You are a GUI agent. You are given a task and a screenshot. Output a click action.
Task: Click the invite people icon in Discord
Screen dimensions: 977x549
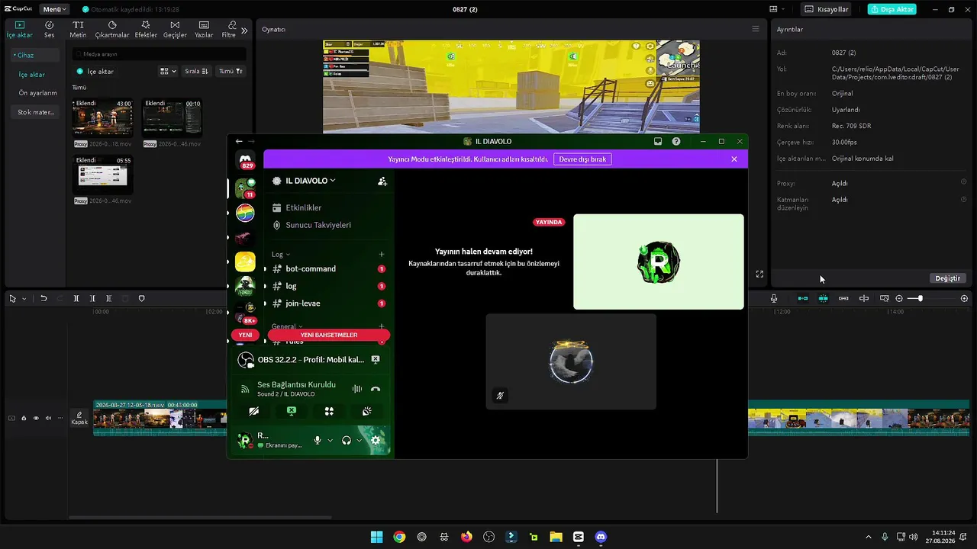coord(382,181)
